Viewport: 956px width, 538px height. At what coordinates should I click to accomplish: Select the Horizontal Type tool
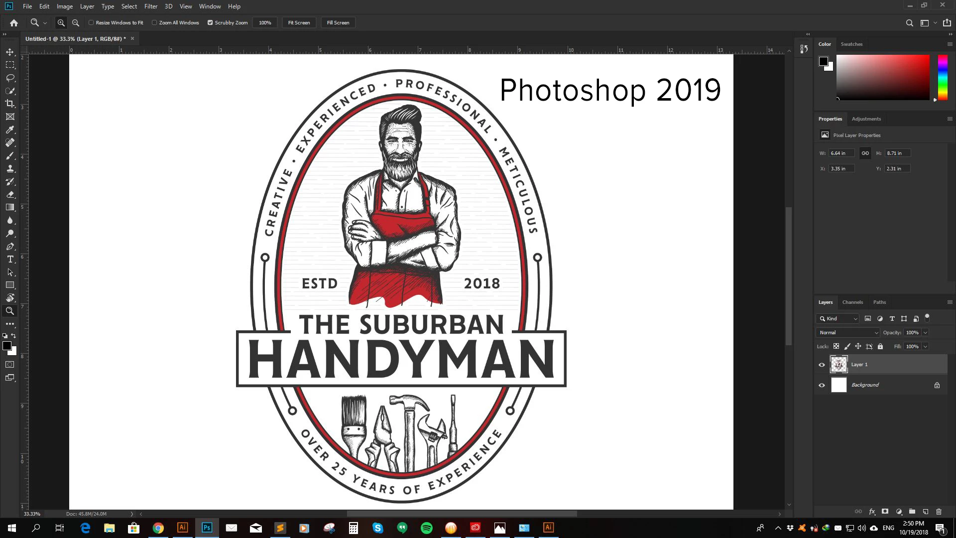point(10,259)
